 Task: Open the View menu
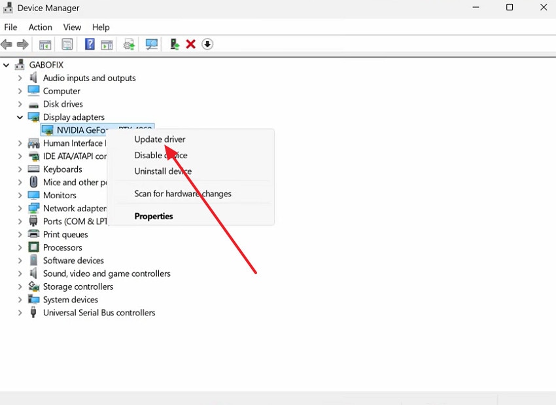[72, 27]
